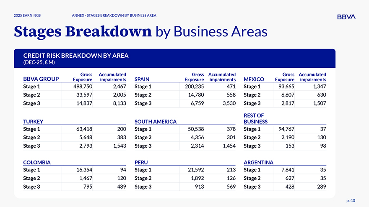Select Colombia Stage 2 exposure 1,467
Viewport: 369px width, 207px height.
(86, 179)
